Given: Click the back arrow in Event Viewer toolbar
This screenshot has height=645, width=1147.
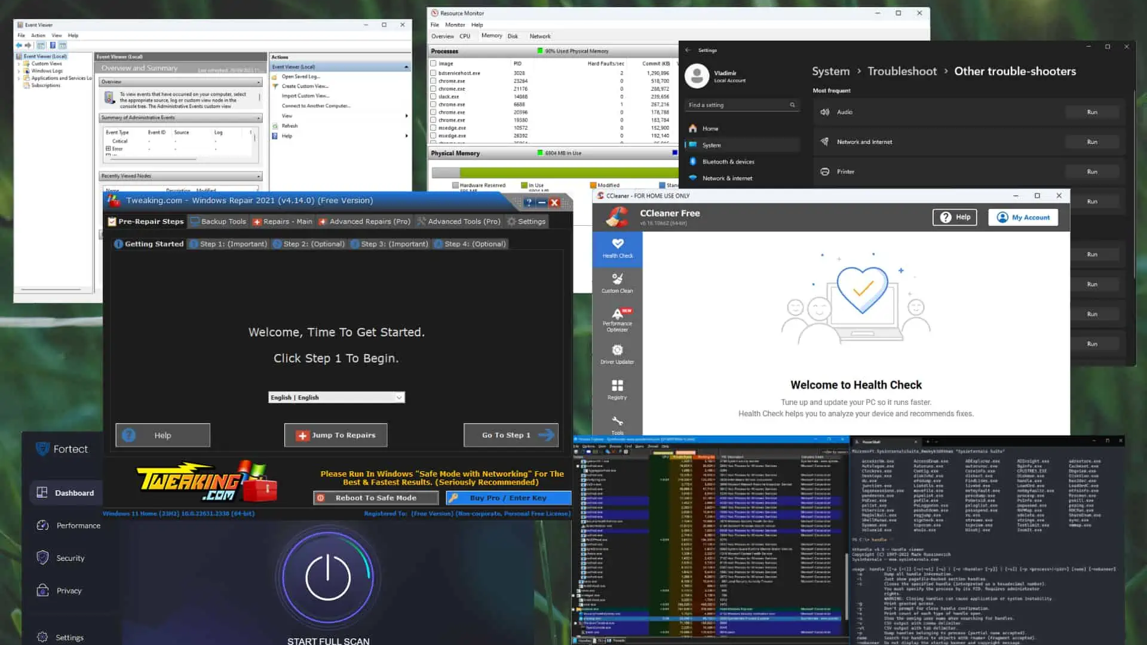Looking at the screenshot, I should [19, 45].
